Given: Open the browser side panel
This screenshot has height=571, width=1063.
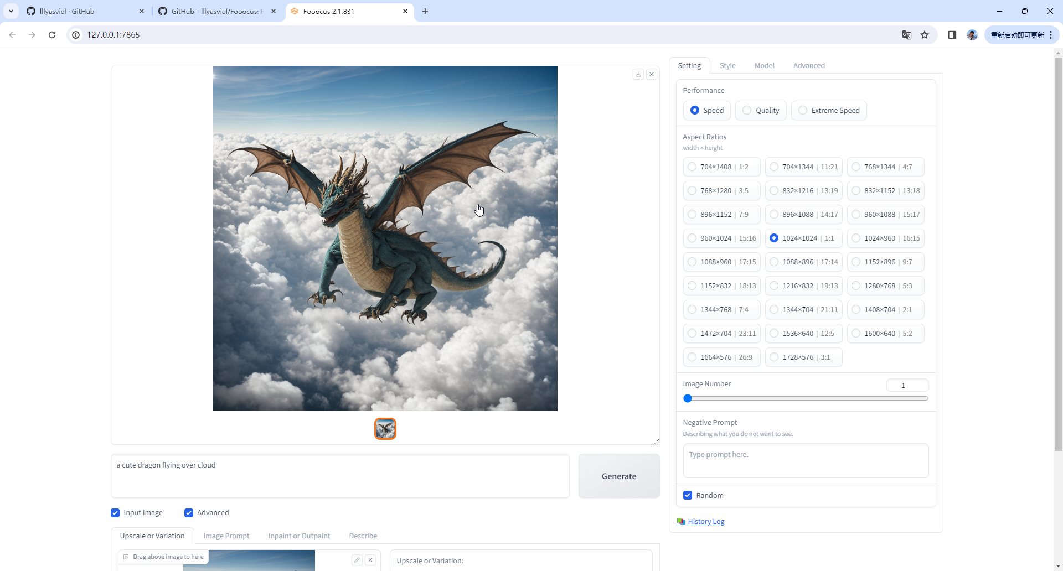Looking at the screenshot, I should [x=952, y=35].
